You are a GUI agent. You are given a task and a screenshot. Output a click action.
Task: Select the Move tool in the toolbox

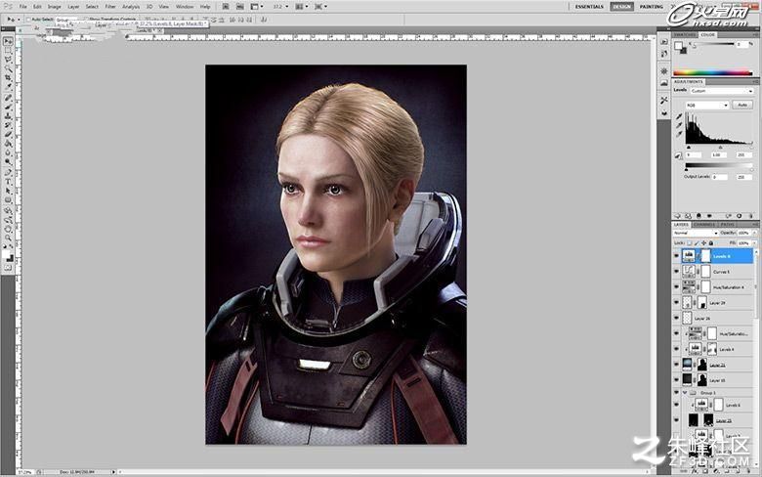pyautogui.click(x=8, y=41)
